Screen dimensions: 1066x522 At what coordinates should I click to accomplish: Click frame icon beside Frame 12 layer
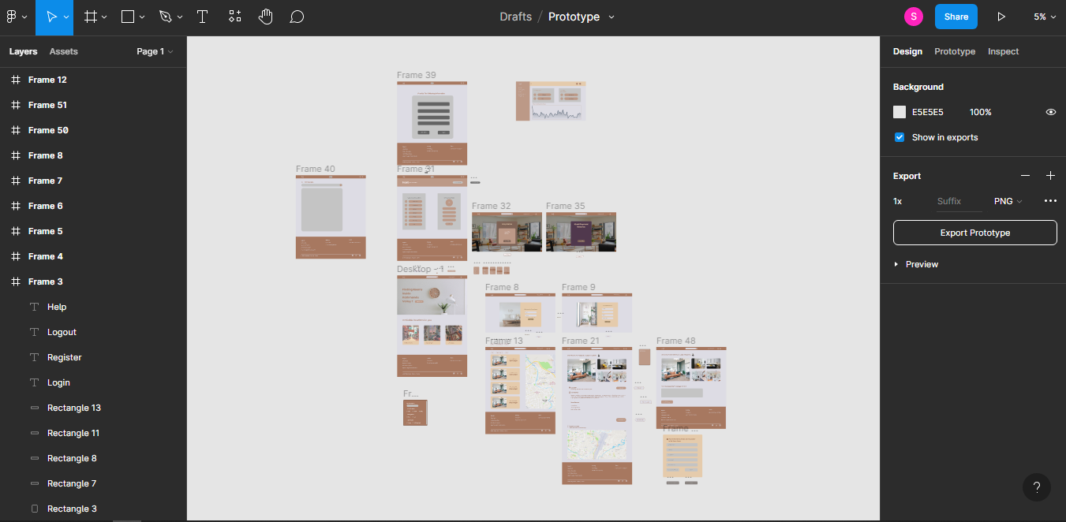point(15,80)
